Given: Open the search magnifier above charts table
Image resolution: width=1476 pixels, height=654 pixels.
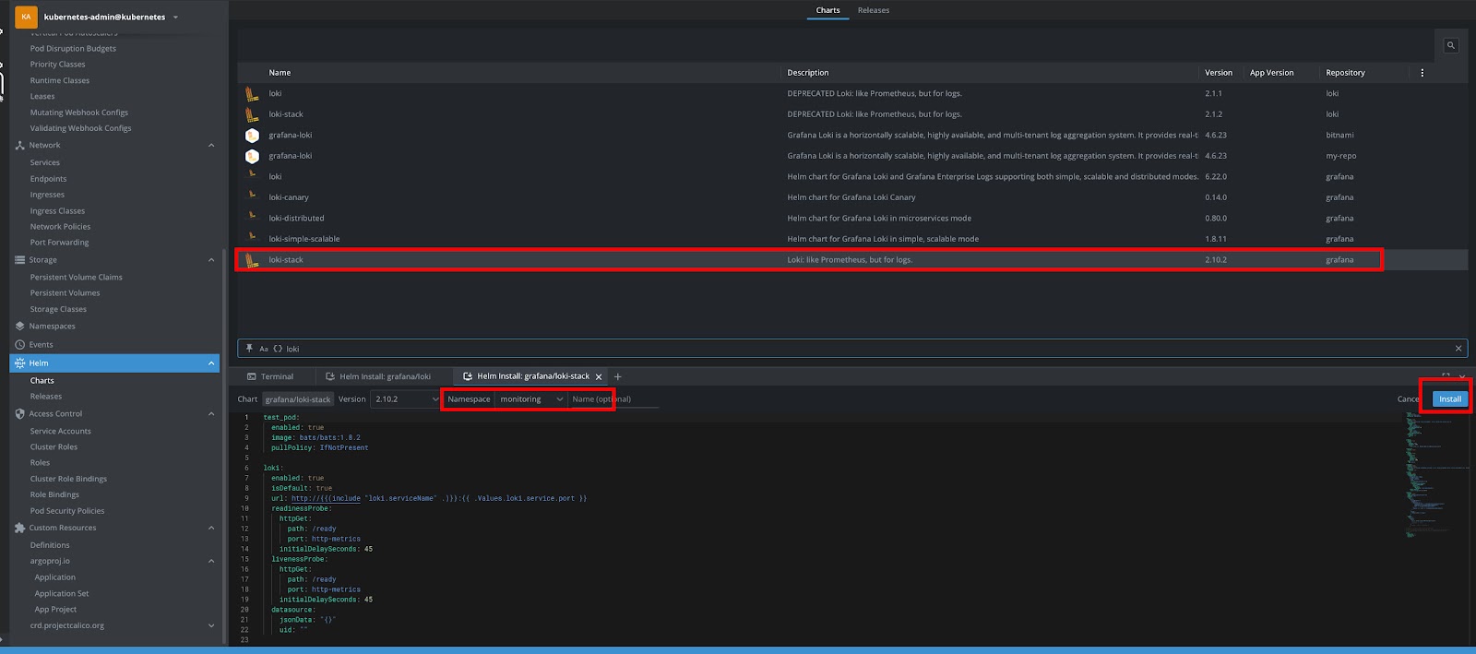Looking at the screenshot, I should 1451,45.
